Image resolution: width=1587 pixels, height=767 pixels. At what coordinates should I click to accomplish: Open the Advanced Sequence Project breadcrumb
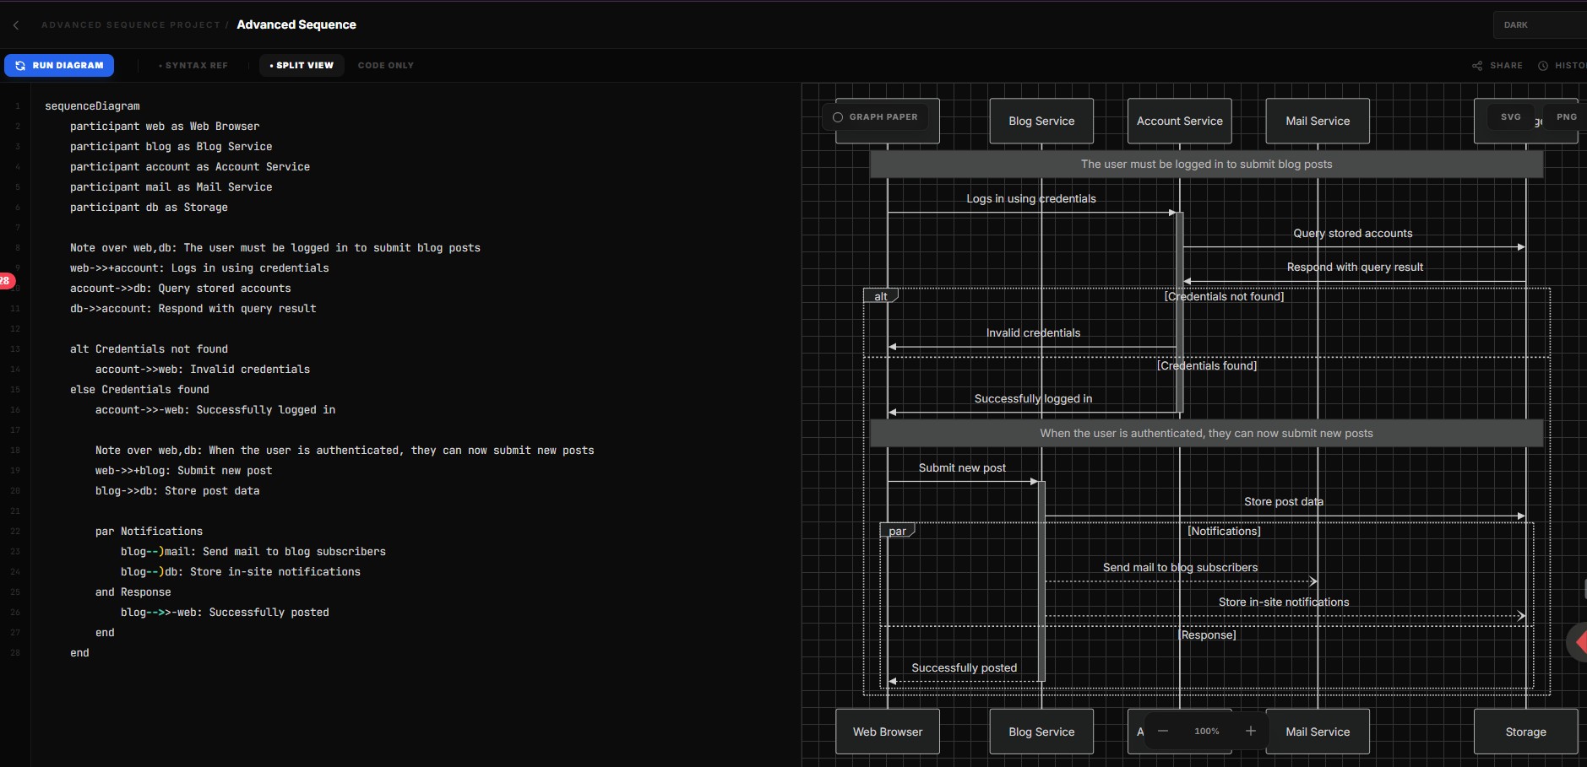click(130, 24)
